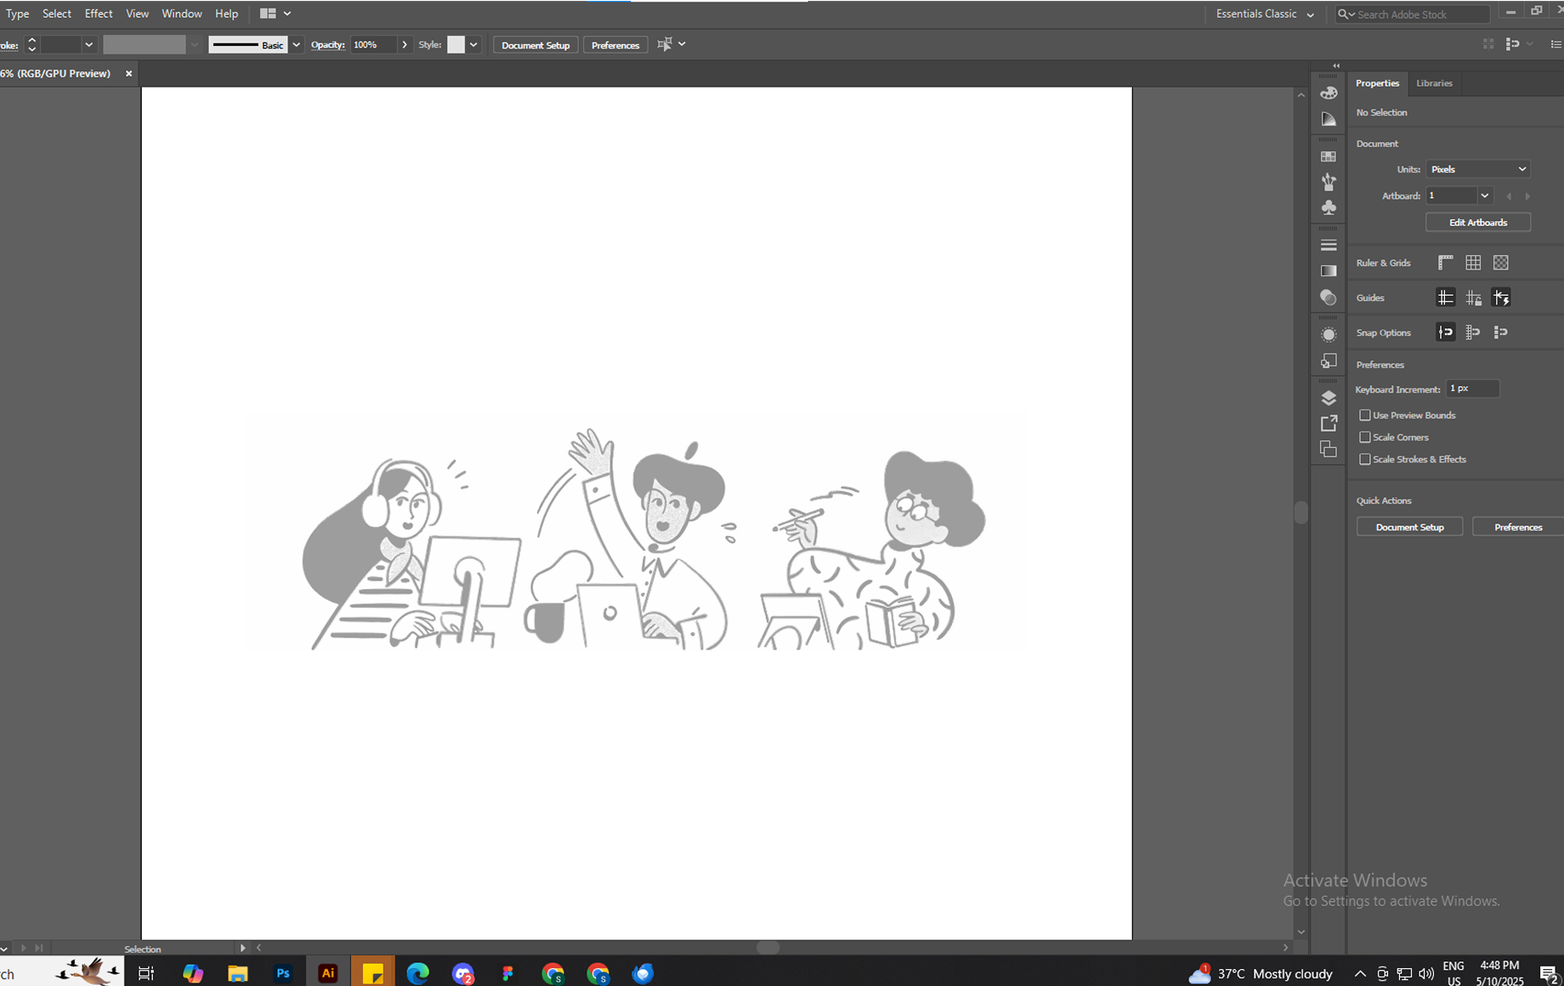Open the stroke weight dropdown
Viewport: 1564px width, 986px height.
88,44
